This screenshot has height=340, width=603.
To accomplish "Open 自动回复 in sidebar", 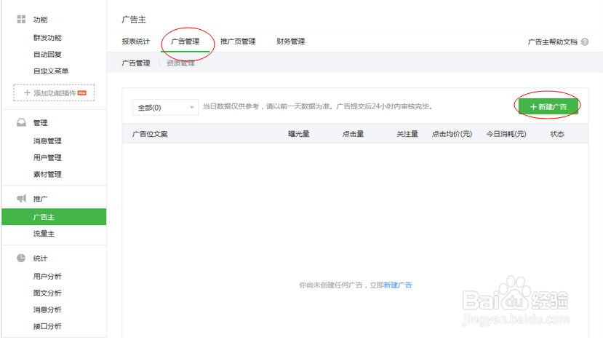I will (x=47, y=55).
